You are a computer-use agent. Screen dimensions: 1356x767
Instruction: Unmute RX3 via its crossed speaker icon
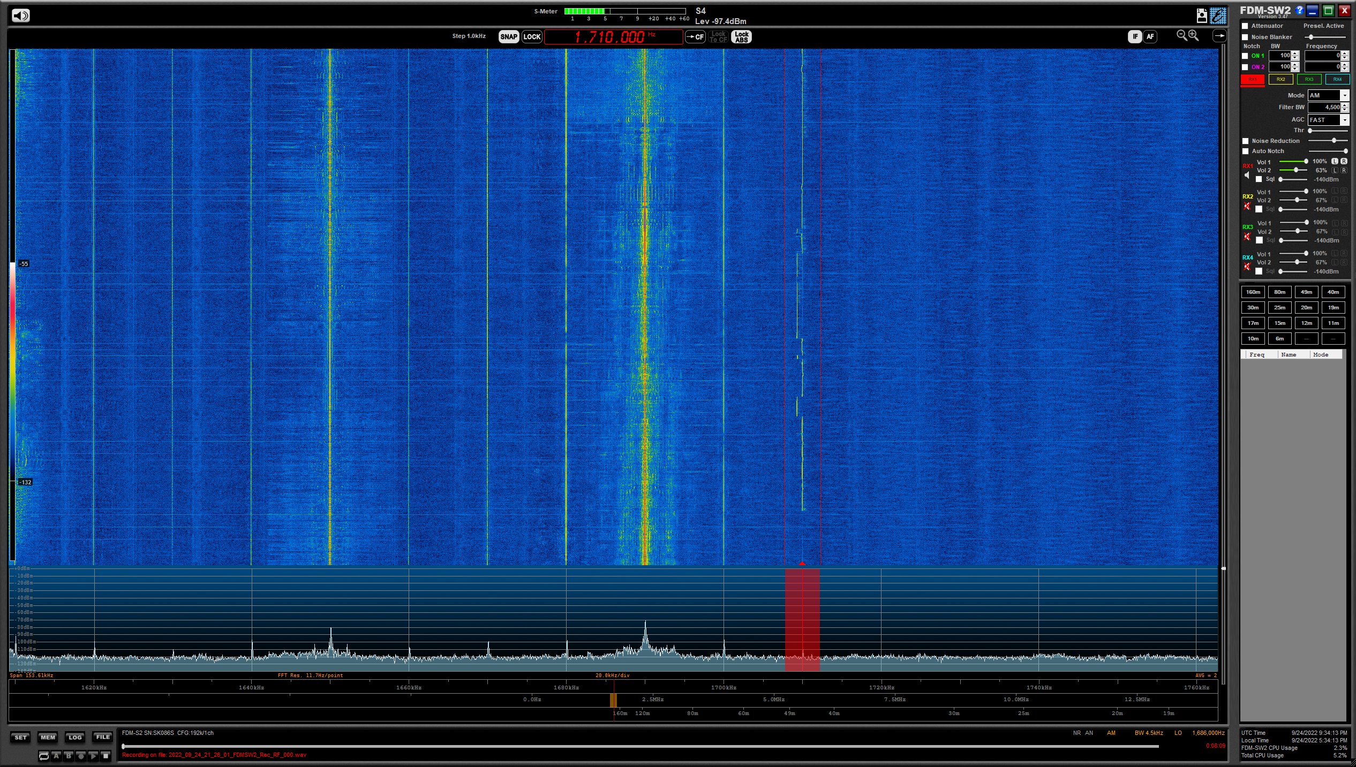point(1247,237)
